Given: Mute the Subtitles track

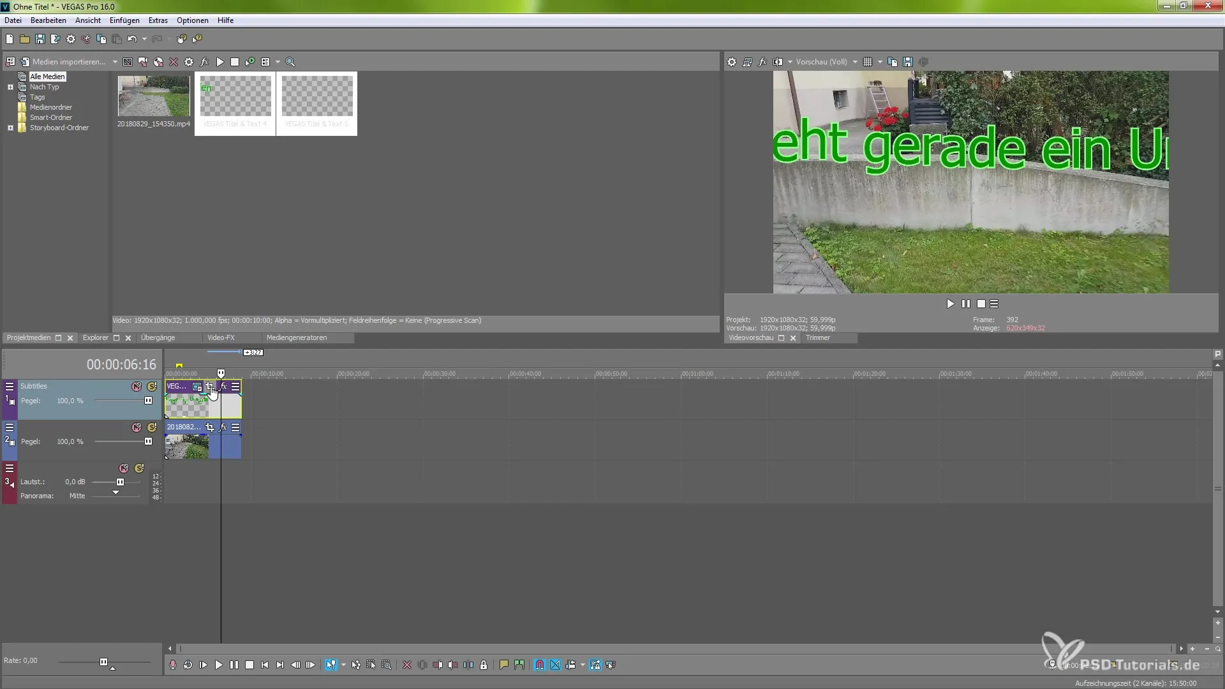Looking at the screenshot, I should (137, 387).
